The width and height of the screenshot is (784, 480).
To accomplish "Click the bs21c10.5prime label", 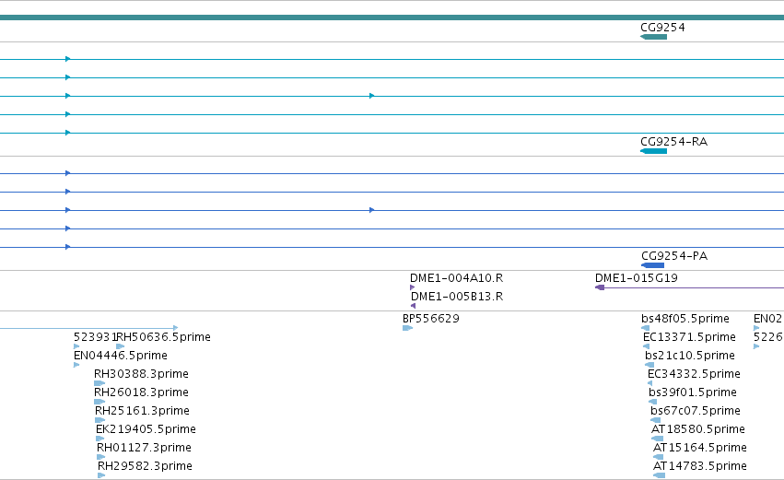I will pyautogui.click(x=690, y=356).
